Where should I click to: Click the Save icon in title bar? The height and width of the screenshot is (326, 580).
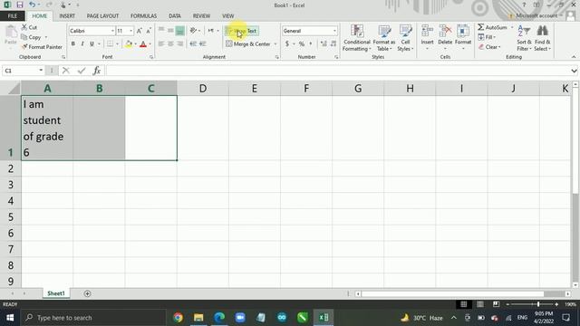pyautogui.click(x=20, y=5)
